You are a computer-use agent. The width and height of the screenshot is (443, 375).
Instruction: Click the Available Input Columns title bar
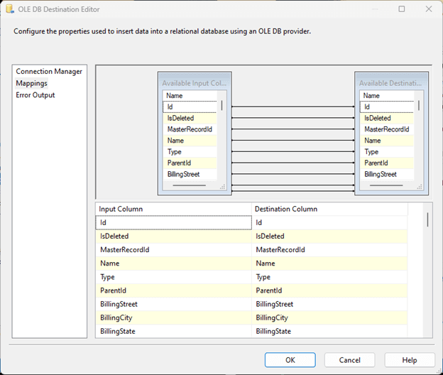coord(195,83)
